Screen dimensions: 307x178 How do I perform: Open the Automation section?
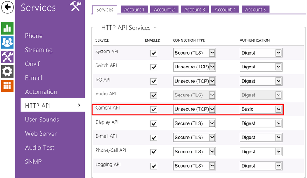(x=41, y=92)
